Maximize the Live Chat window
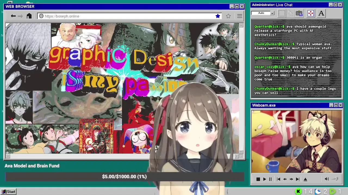 click(335, 5)
